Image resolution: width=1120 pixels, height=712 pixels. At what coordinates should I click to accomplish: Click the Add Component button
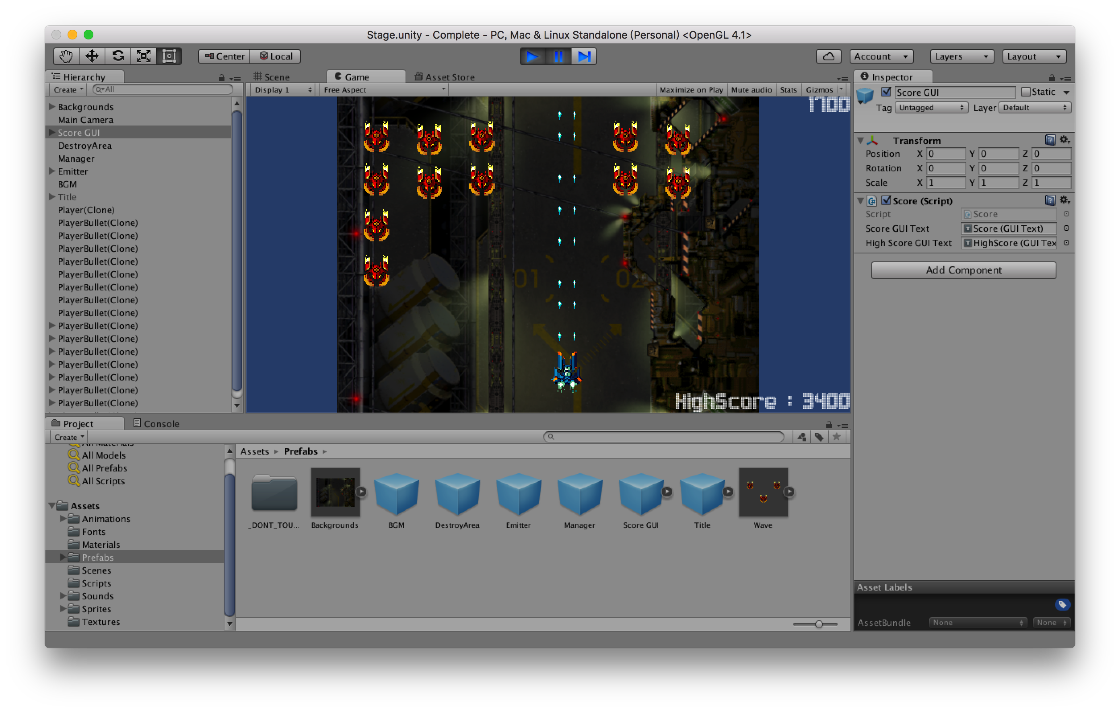[963, 270]
